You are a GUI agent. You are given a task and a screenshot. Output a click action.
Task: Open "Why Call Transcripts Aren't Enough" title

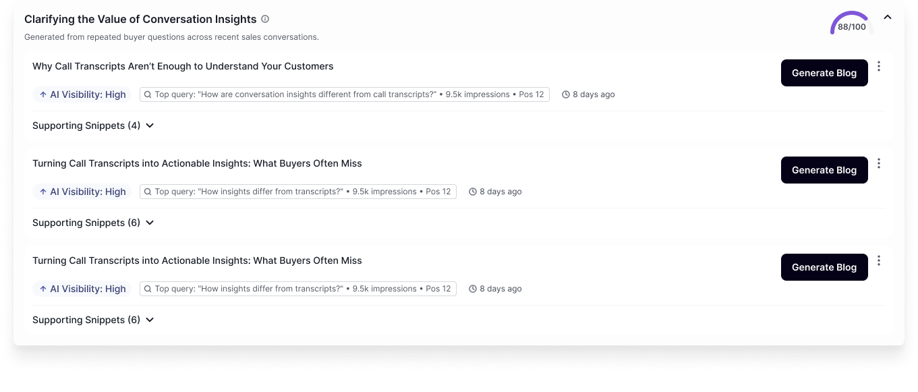(183, 66)
